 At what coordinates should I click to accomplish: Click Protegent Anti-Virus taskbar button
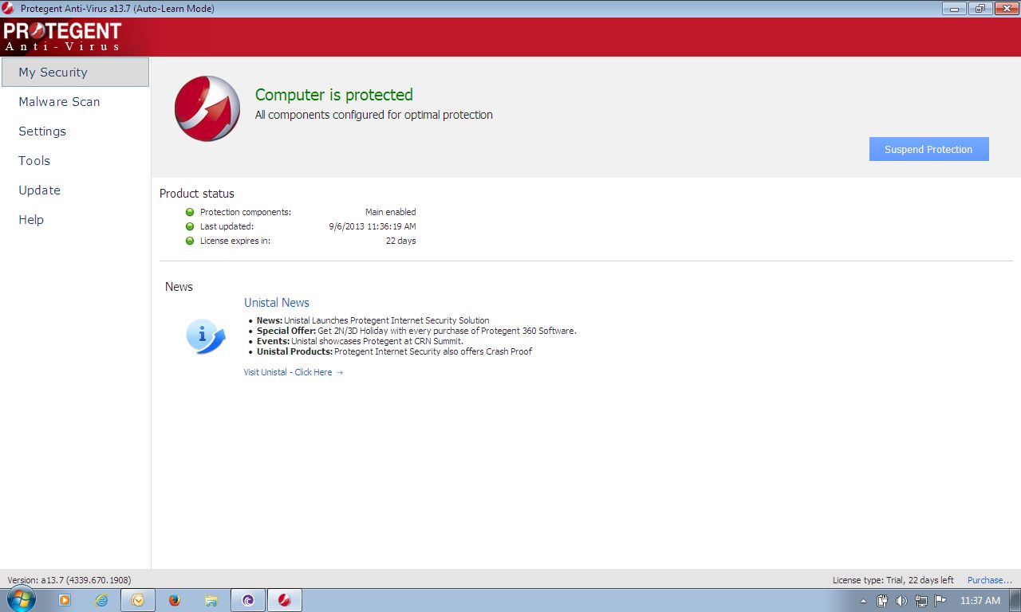[285, 600]
